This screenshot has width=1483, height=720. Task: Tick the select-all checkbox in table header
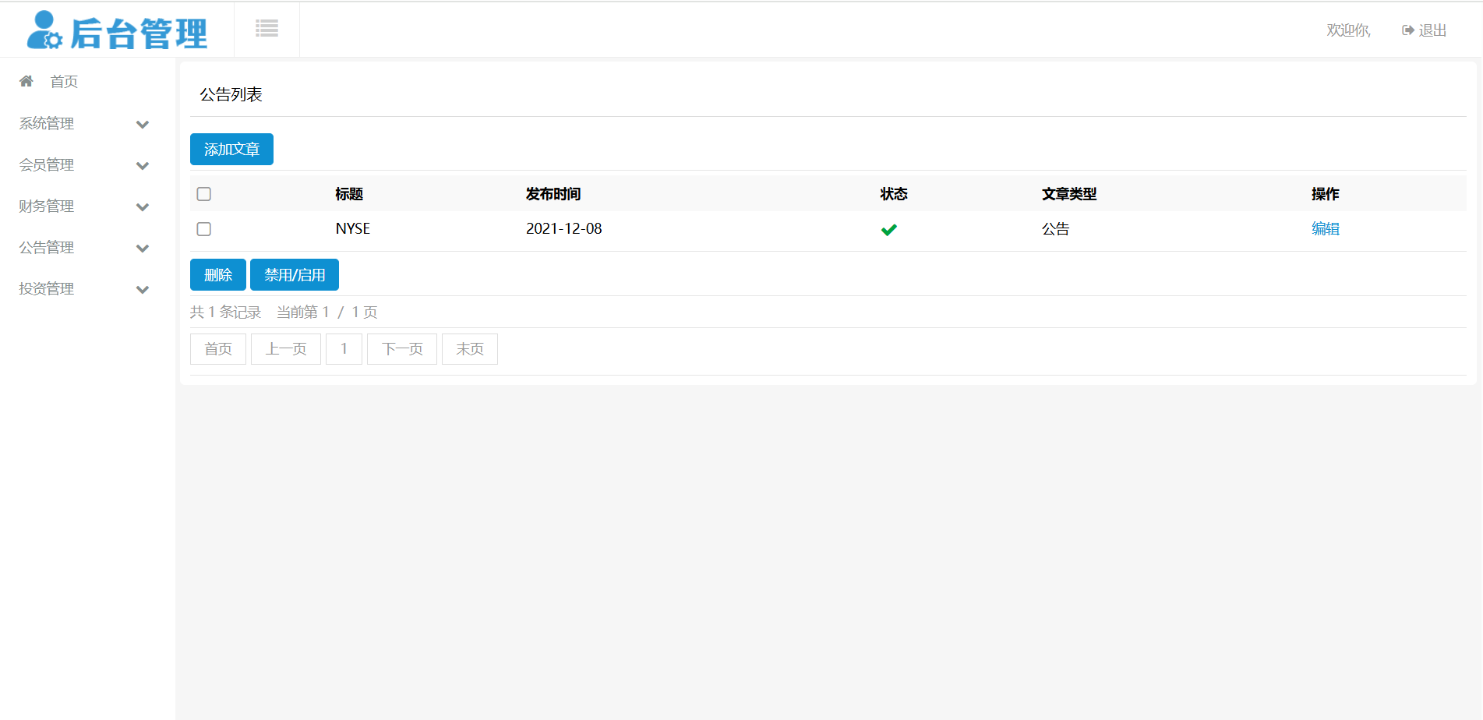tap(204, 194)
